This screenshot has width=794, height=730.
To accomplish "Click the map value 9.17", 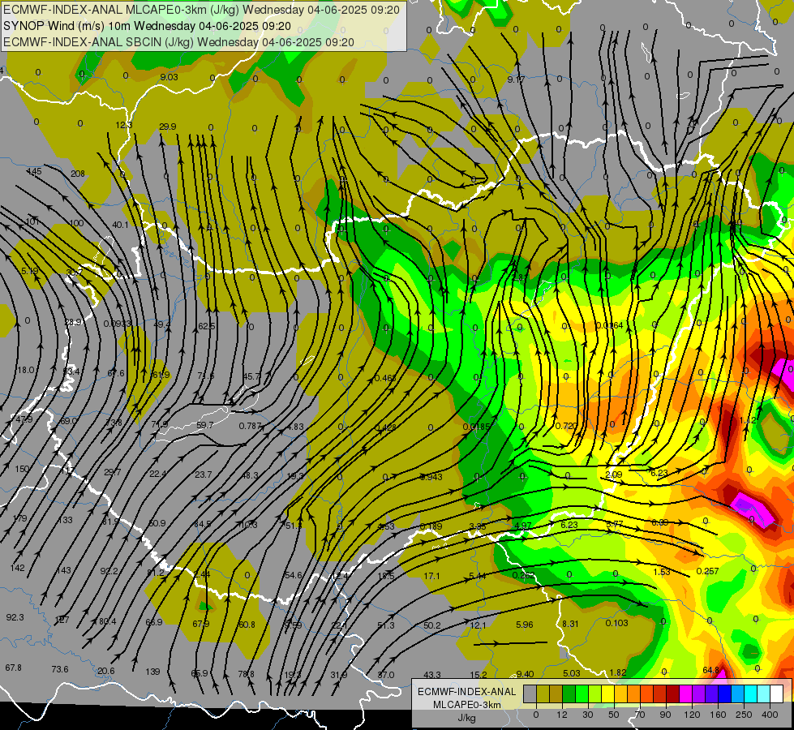I will click(516, 79).
